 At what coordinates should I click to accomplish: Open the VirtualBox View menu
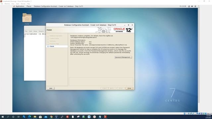click(13, 4)
